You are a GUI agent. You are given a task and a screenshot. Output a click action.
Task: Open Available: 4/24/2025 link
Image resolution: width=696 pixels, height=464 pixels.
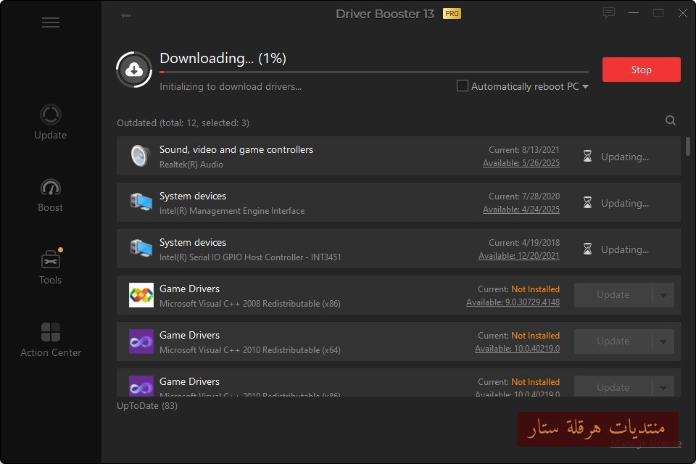pyautogui.click(x=521, y=210)
